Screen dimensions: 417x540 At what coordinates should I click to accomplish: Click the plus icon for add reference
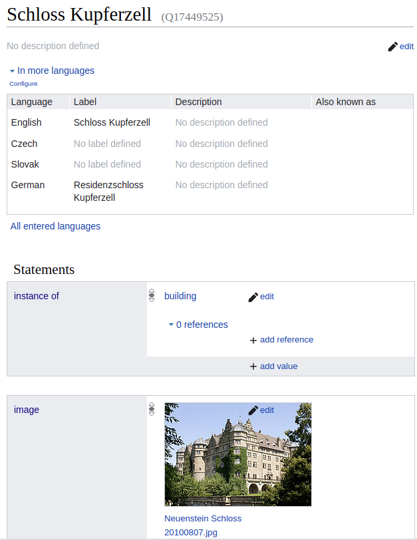253,340
